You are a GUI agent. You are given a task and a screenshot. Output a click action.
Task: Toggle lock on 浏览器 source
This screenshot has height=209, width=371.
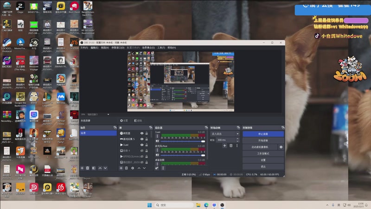coord(147,133)
